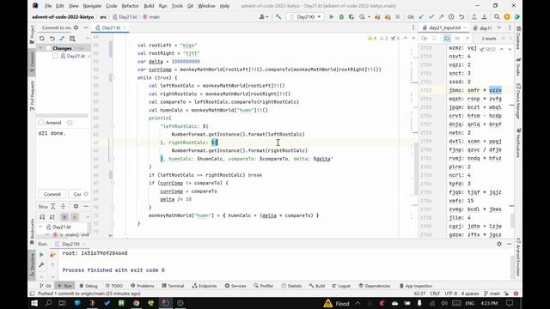
Task: Open Day21Kt run configuration dropdown
Action: 305,17
